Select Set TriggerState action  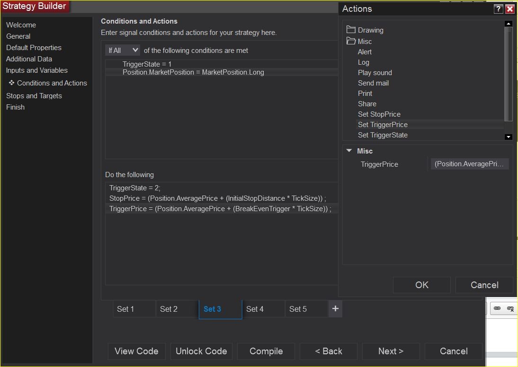point(383,135)
